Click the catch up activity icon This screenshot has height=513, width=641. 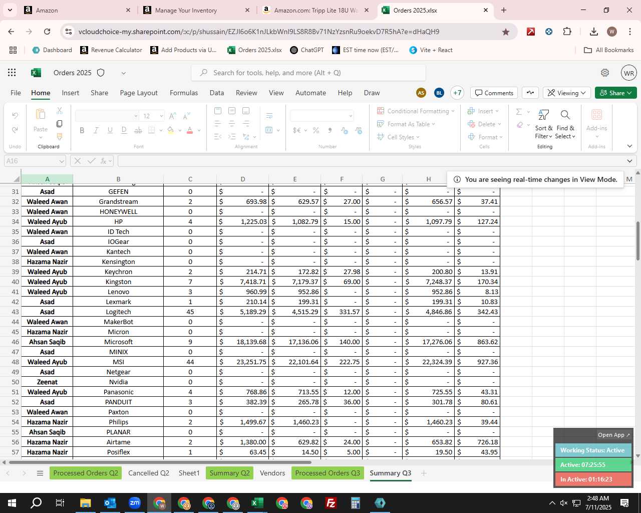tap(530, 93)
